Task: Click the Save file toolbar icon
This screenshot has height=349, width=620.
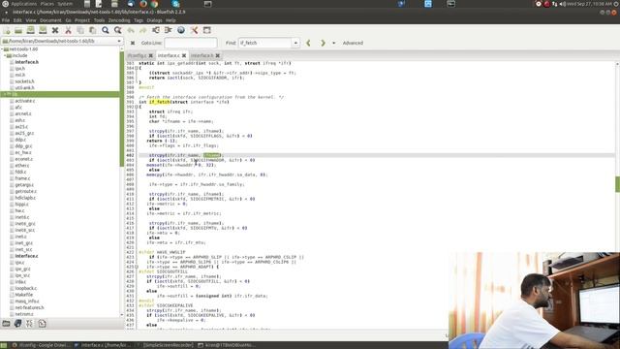Action: (30, 30)
